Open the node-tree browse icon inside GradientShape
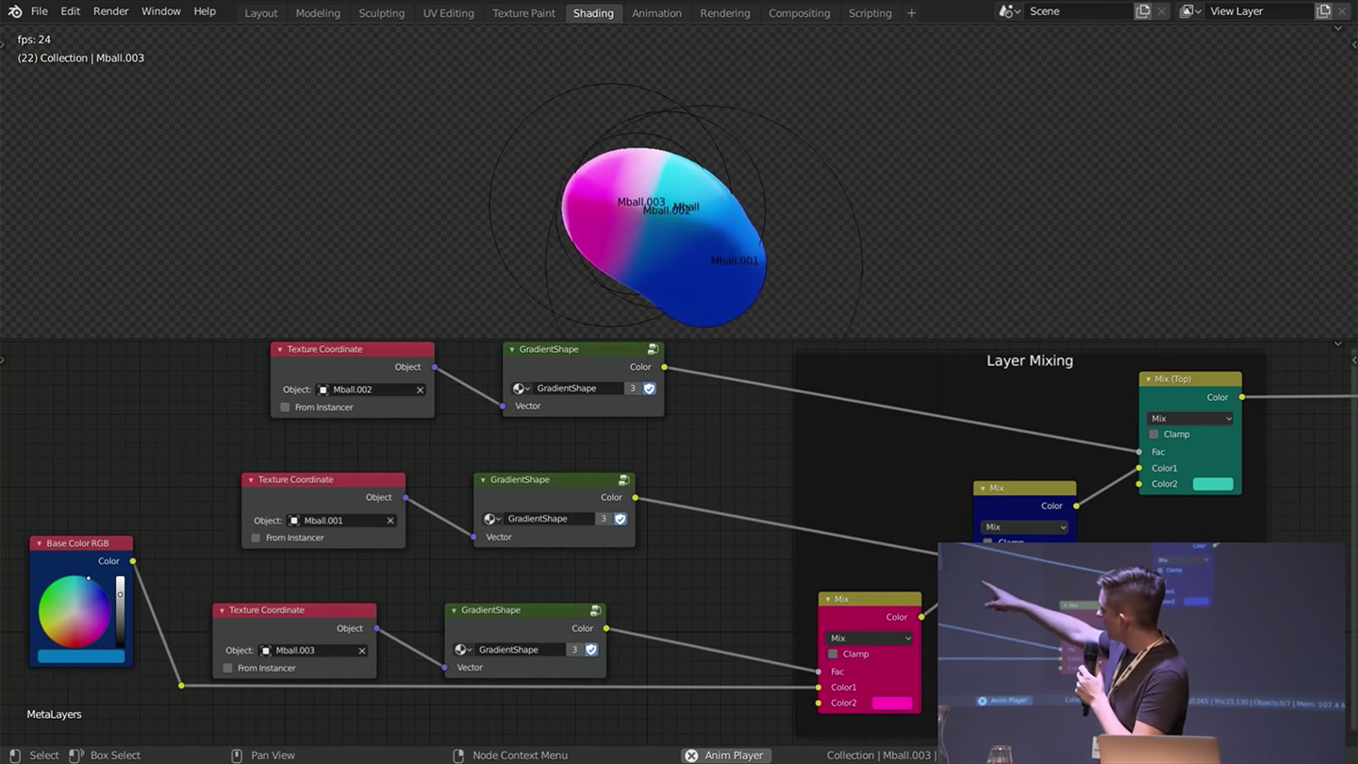Image resolution: width=1358 pixels, height=764 pixels. click(520, 389)
